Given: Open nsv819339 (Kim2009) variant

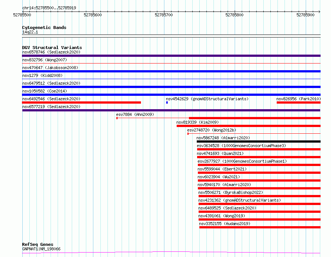Looking at the screenshot, I should [x=197, y=122].
